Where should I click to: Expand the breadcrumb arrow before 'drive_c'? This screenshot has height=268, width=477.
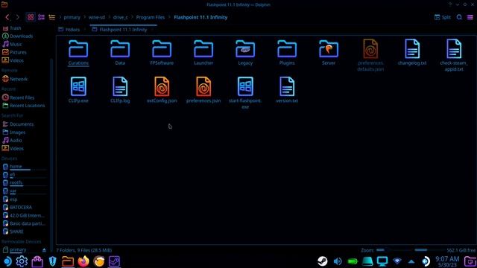point(110,17)
